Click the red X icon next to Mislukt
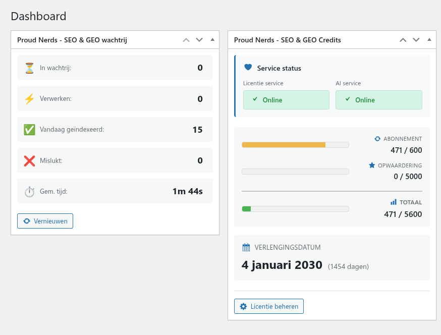The height and width of the screenshot is (335, 441). 29,160
